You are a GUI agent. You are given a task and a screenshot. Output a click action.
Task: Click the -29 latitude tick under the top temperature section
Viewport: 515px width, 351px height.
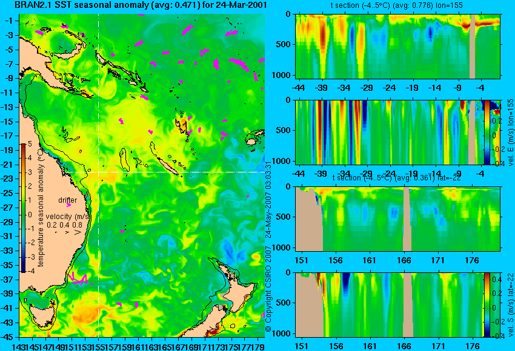tap(366, 88)
